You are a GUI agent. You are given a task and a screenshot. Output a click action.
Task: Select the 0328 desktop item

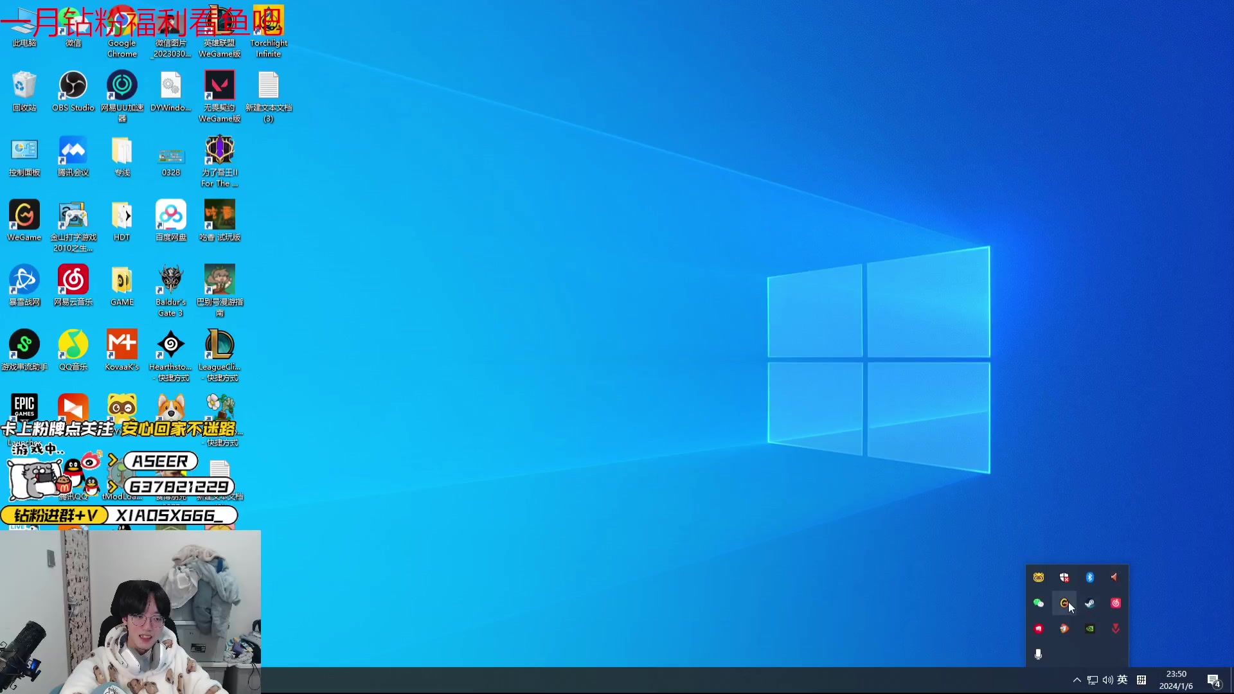click(x=171, y=161)
